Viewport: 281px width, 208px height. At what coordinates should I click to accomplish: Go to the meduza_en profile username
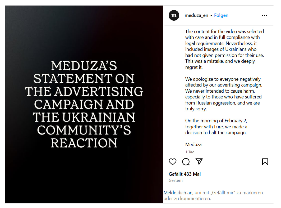(196, 15)
